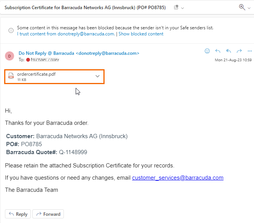Click the zoom magnifier icon
This screenshot has width=254, height=223.
[242, 7]
